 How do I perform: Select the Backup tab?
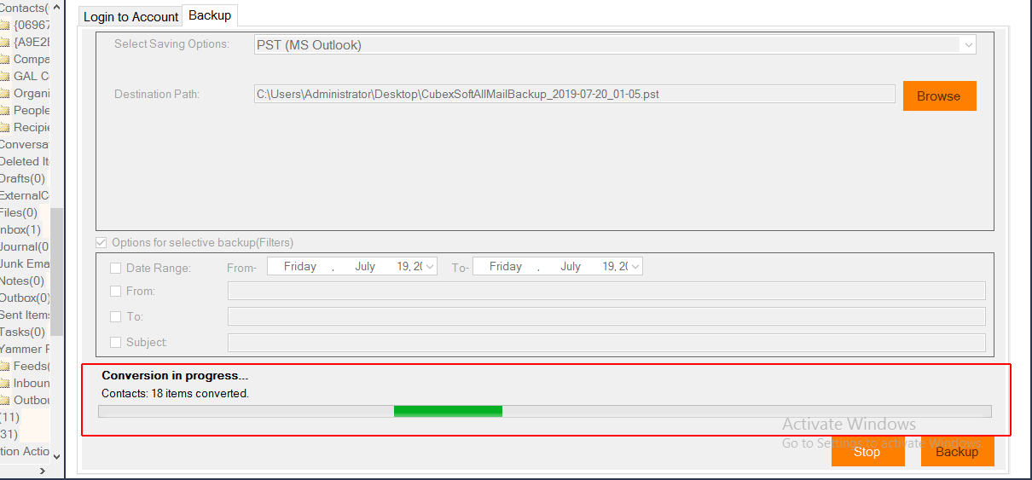210,15
